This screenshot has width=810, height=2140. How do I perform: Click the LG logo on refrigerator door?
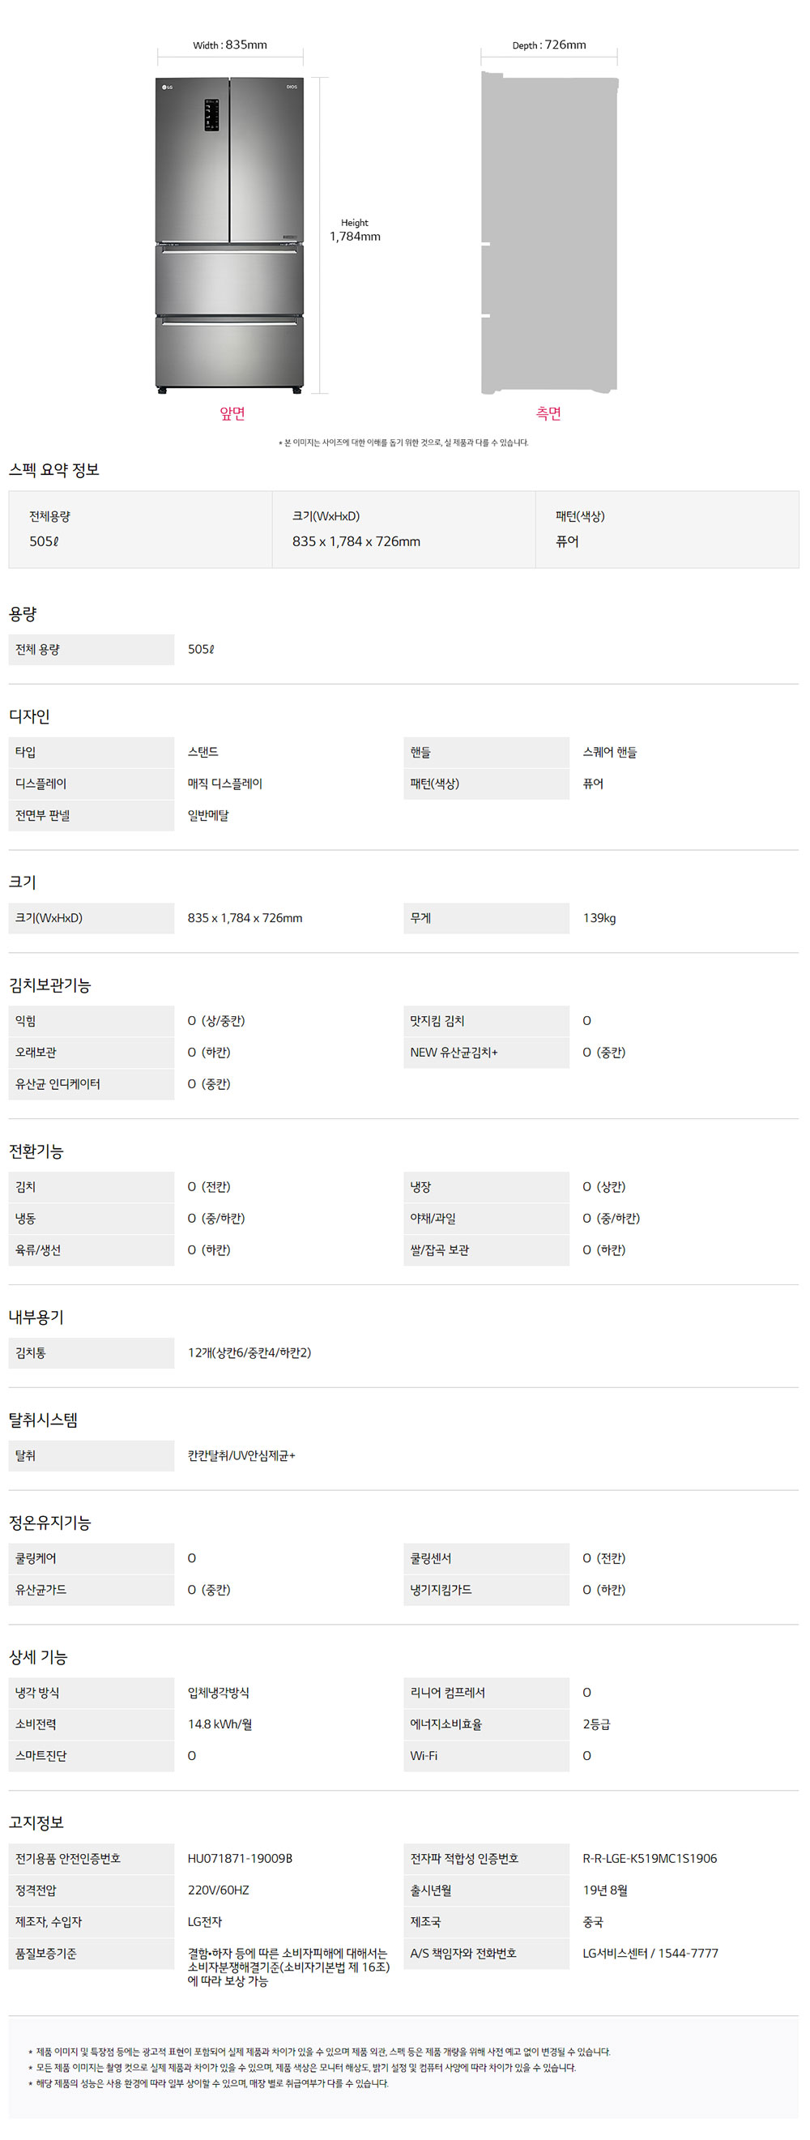click(167, 87)
